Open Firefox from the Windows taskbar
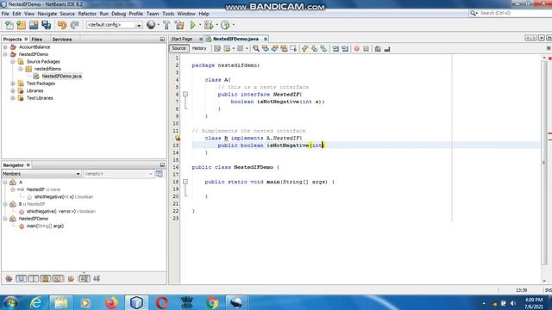This screenshot has height=310, width=552. [111, 302]
